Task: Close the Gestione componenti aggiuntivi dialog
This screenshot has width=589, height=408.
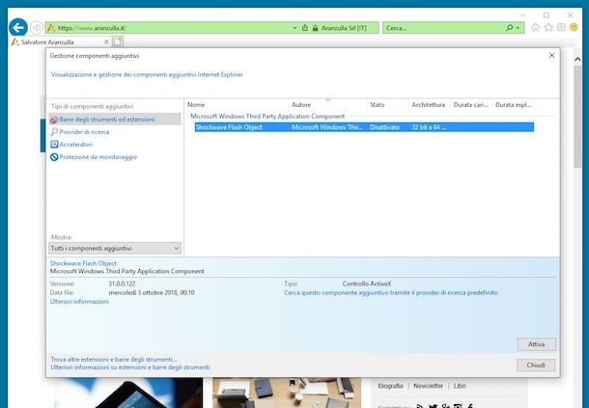Action: click(551, 56)
